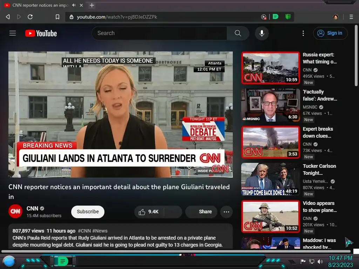This screenshot has width=359, height=269.
Task: Open the green app on taskbar
Action: coord(62,261)
